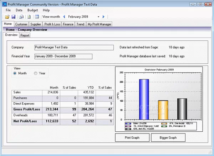Screen dimensions: 214x156
Task: Open the Help menu
Action: pyautogui.click(x=46, y=10)
